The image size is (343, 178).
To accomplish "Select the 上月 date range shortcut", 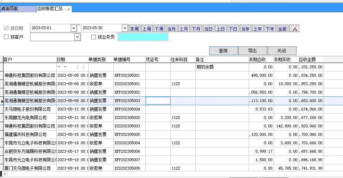I will point(184,29).
